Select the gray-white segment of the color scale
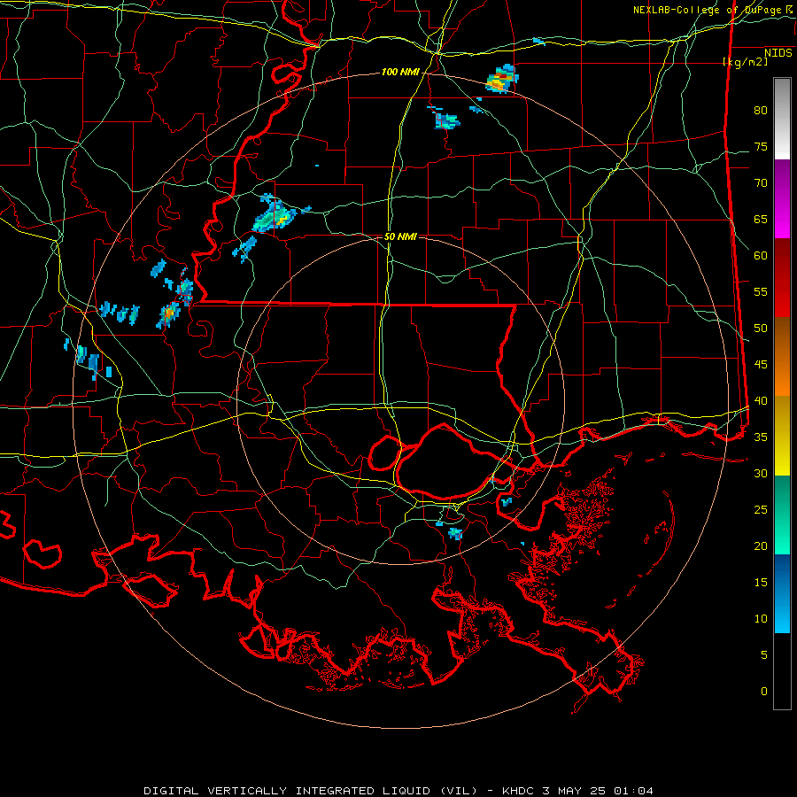797x797 pixels. pos(782,119)
